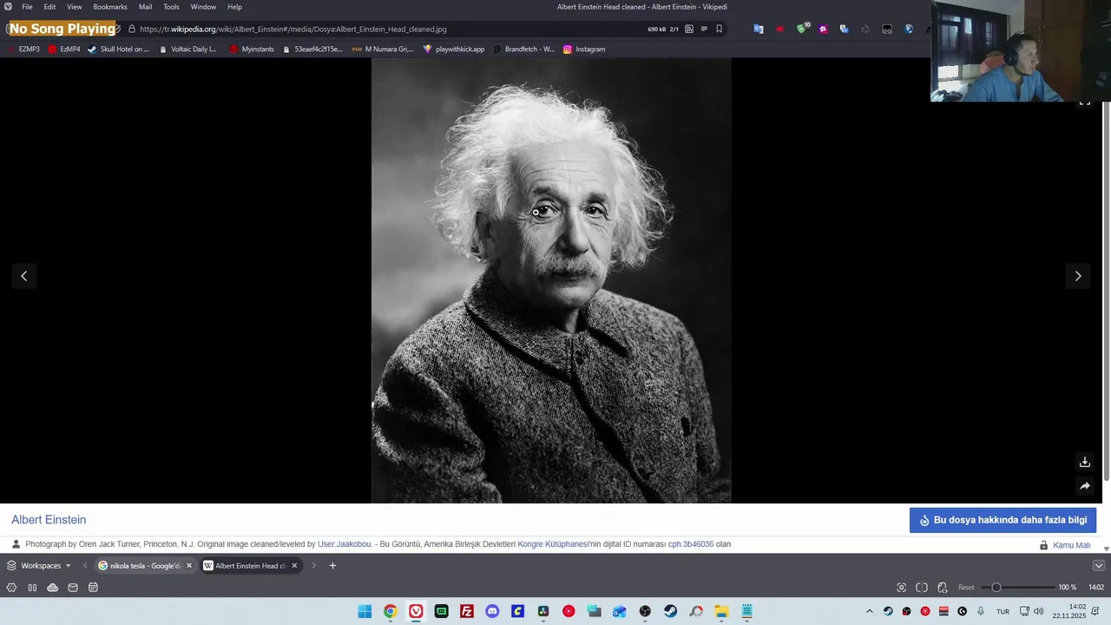The height and width of the screenshot is (625, 1111).
Task: Click the site security padlock icon
Action: coord(132,29)
